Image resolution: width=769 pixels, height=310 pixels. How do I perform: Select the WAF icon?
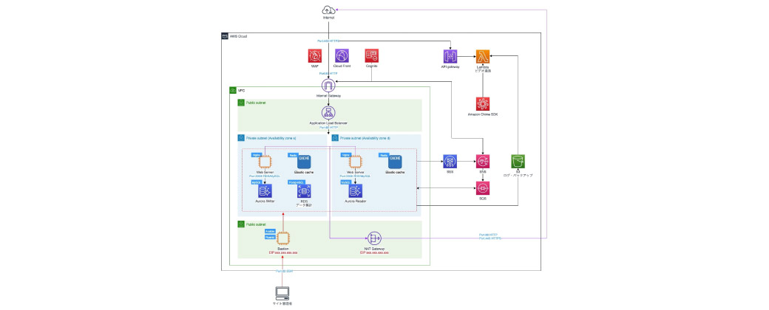[315, 56]
